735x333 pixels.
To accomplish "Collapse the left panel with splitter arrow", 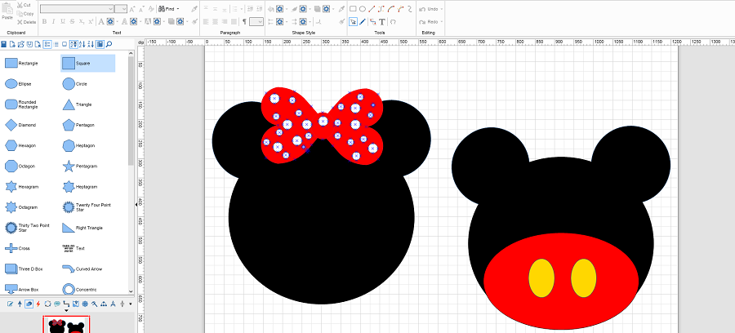I will [136, 205].
